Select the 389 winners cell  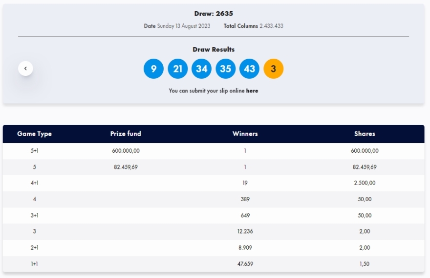pyautogui.click(x=245, y=199)
